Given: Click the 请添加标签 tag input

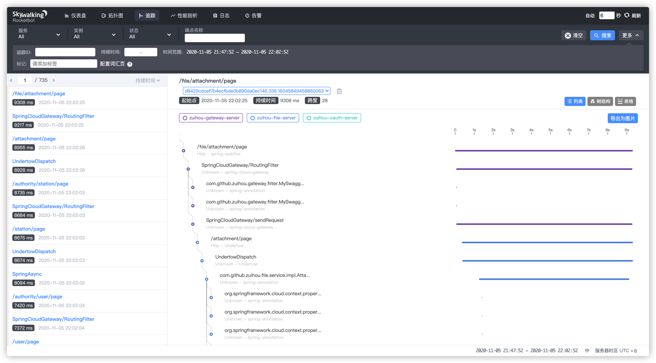Looking at the screenshot, I should tap(63, 64).
